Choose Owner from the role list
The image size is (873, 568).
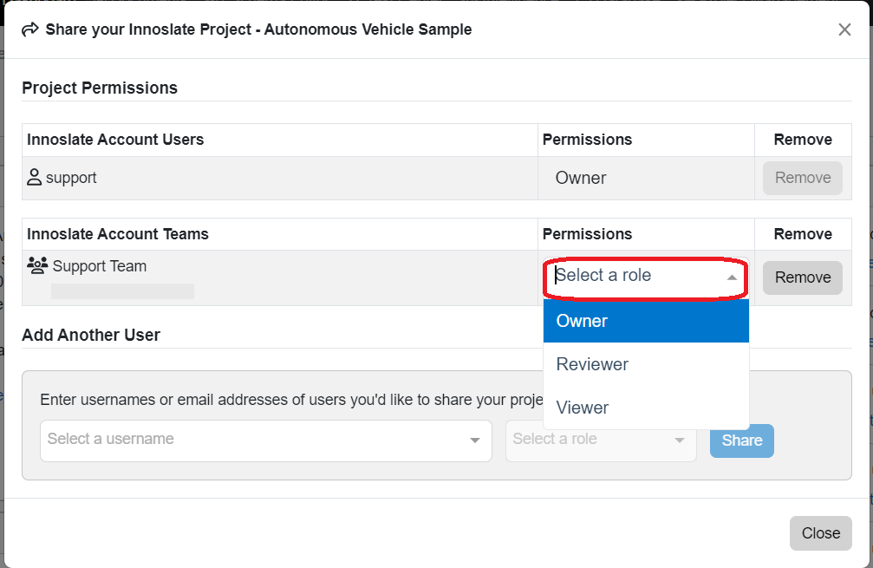click(x=646, y=321)
